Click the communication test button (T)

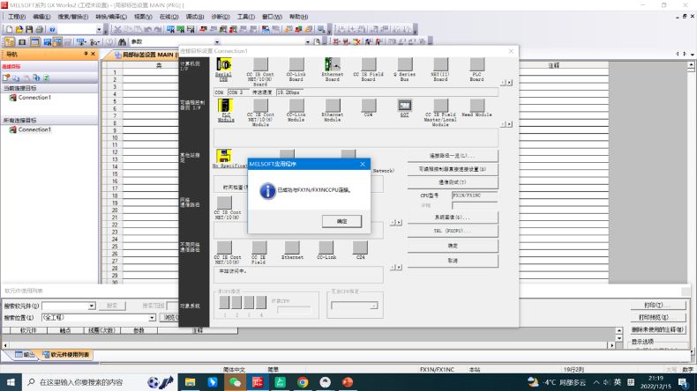[453, 182]
